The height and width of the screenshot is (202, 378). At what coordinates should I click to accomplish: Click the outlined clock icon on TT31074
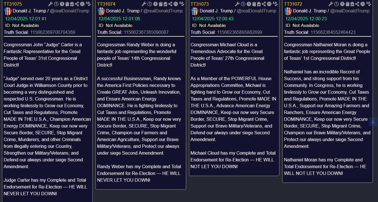click(150, 4)
